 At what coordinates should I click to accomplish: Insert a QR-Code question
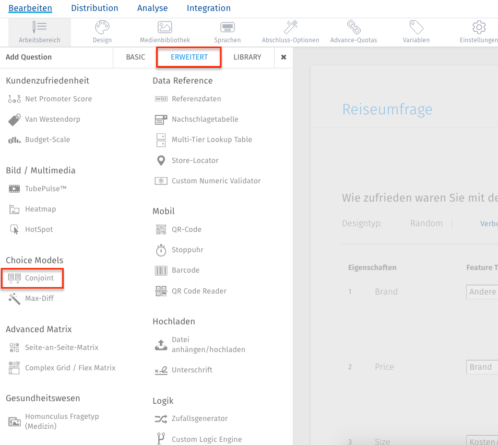186,229
